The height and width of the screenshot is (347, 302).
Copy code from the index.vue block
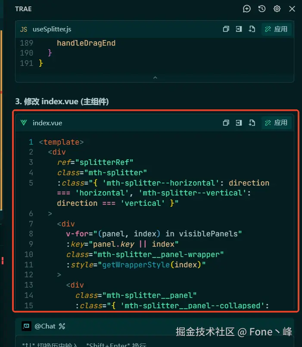coord(226,123)
